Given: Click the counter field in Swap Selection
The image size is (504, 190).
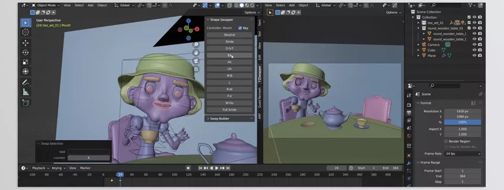Looking at the screenshot, I should click(89, 158).
